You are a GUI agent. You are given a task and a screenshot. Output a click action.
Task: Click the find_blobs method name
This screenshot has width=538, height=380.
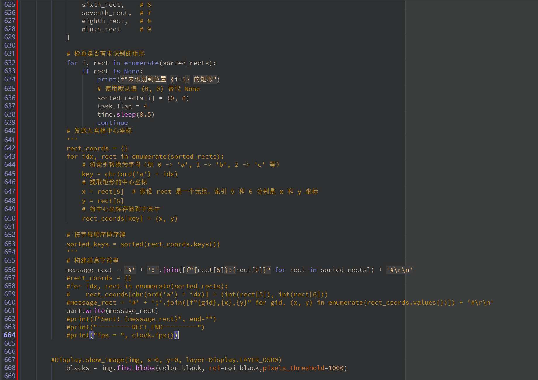[136, 368]
